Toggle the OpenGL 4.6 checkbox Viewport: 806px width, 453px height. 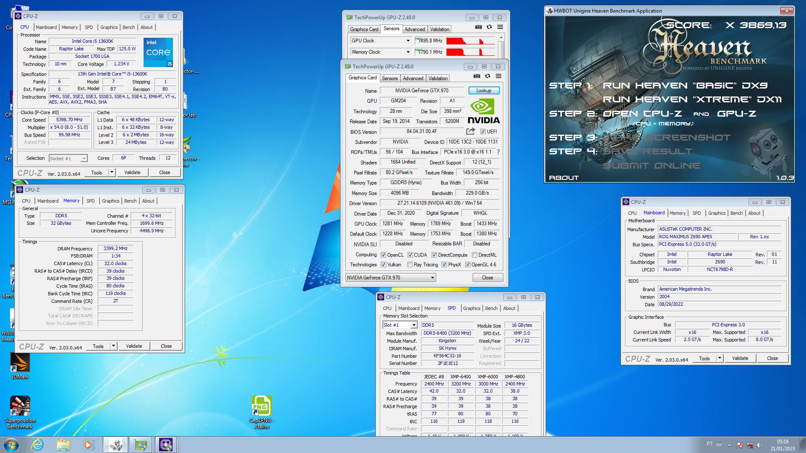pos(468,265)
